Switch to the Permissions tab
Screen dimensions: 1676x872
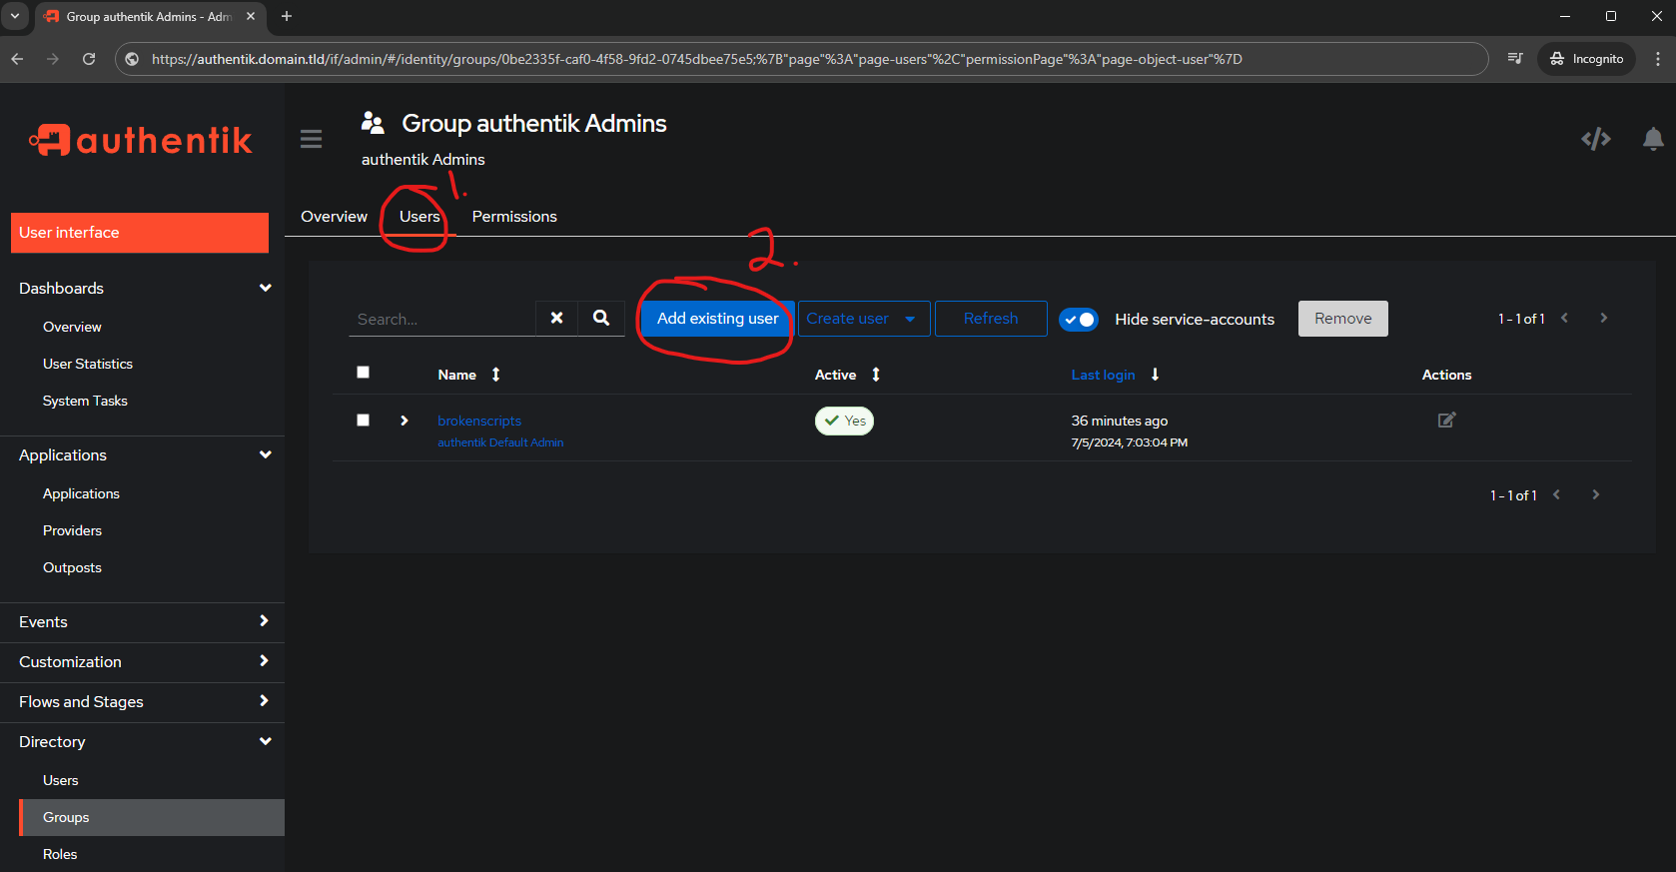pyautogui.click(x=514, y=217)
